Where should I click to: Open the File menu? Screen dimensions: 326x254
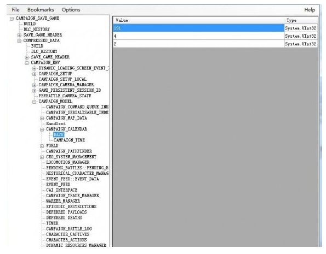tap(15, 10)
